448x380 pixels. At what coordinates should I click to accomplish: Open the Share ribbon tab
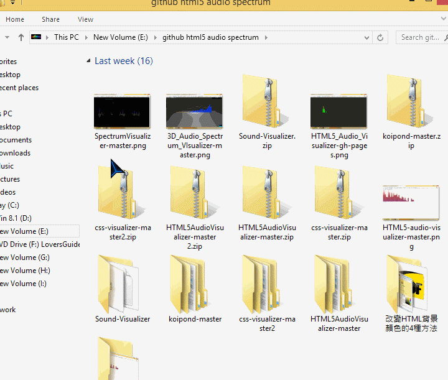(x=50, y=19)
